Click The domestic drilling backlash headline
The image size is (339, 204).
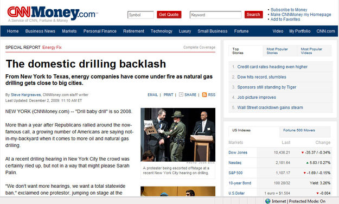click(86, 64)
